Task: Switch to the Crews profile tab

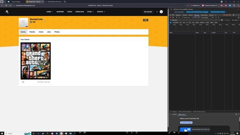Action: click(x=41, y=32)
